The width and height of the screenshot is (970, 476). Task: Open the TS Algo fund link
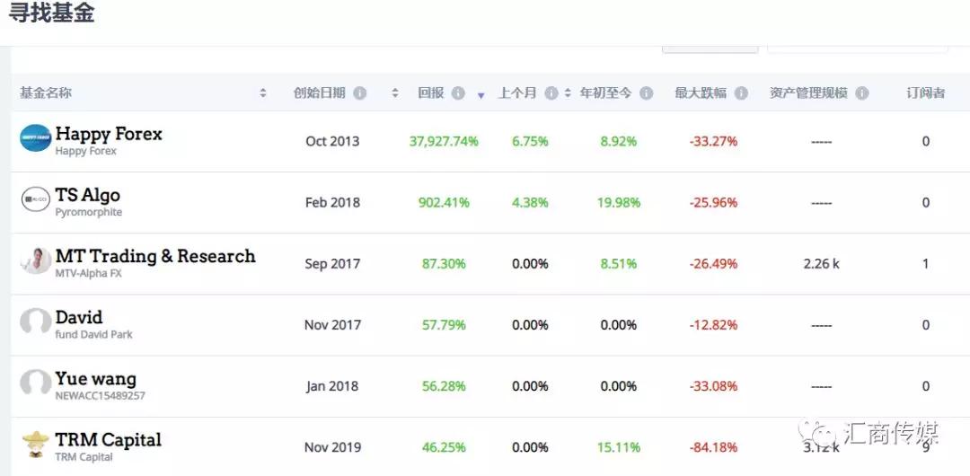point(88,195)
